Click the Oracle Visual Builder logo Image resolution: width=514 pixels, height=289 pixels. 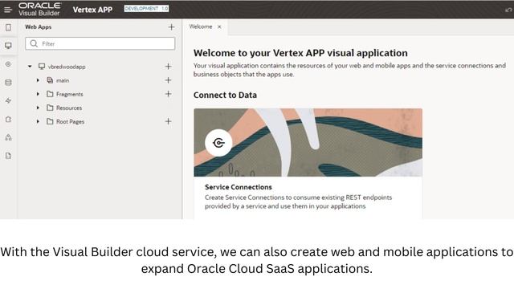coord(39,10)
